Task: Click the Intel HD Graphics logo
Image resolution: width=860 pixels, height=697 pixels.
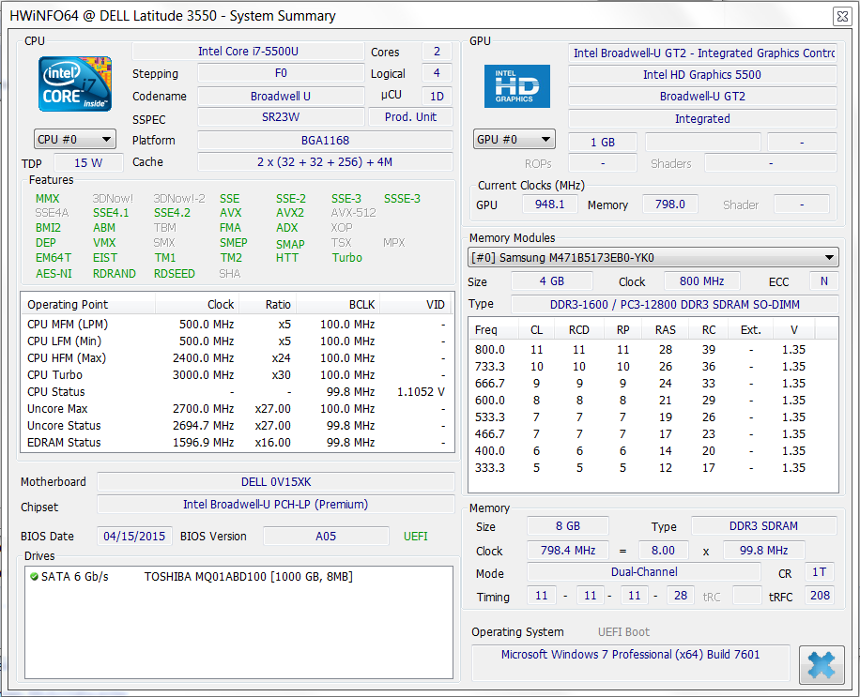Action: (516, 86)
